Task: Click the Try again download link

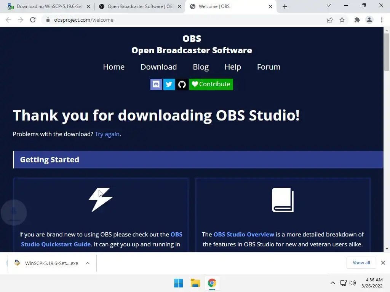Action: [x=107, y=134]
